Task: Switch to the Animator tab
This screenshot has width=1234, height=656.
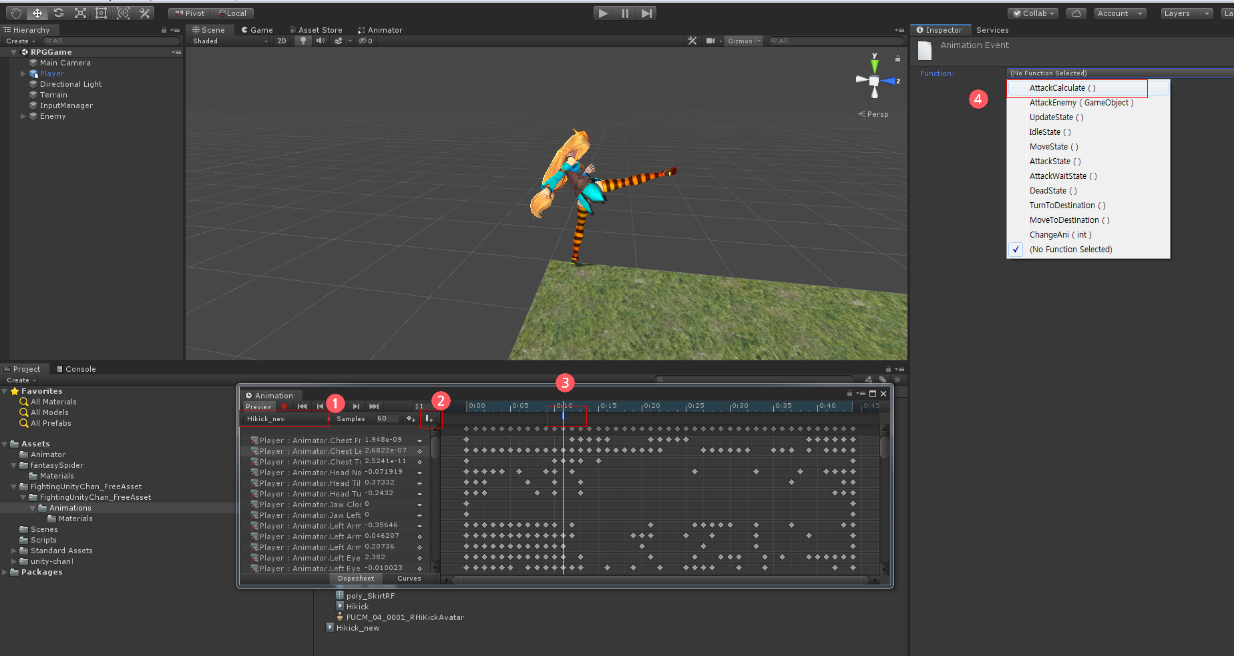Action: (380, 30)
